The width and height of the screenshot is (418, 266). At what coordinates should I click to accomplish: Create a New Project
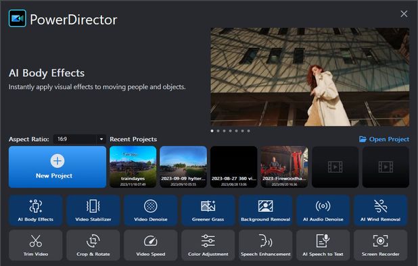[57, 167]
